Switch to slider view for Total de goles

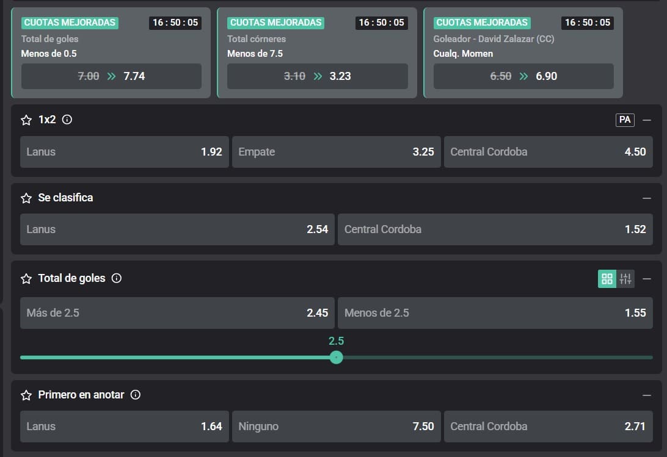point(625,279)
